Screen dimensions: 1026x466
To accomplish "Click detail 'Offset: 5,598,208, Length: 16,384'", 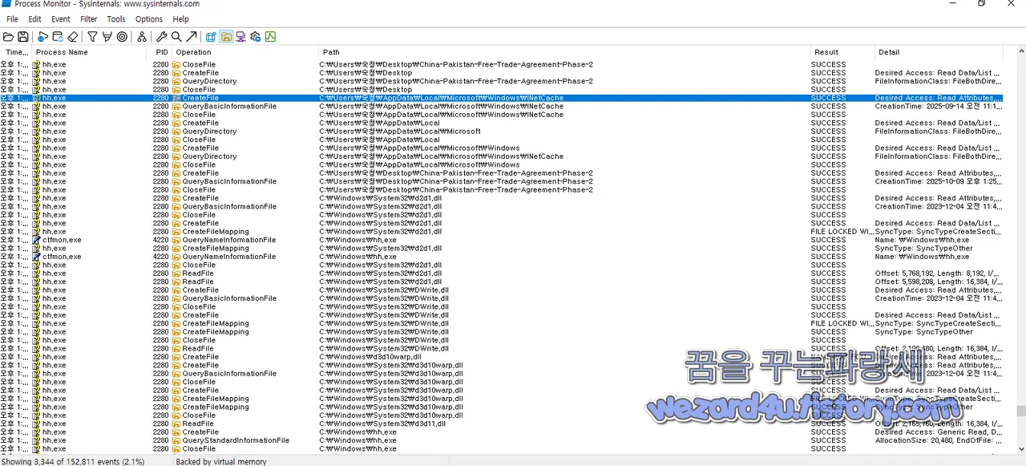I will tap(938, 282).
